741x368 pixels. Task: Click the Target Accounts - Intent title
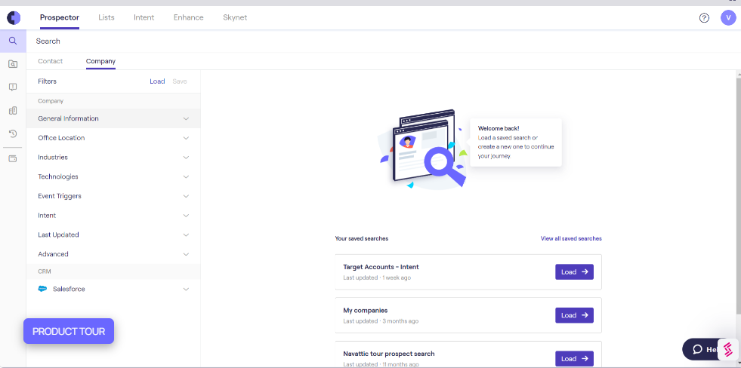coord(381,267)
